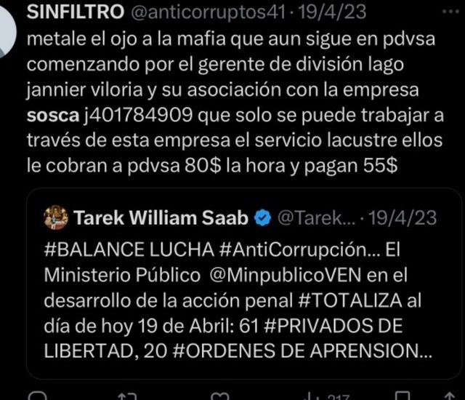Follow the #AntiCorrupción hashtag
Viewport: 465px width, 400px height.
tap(300, 250)
